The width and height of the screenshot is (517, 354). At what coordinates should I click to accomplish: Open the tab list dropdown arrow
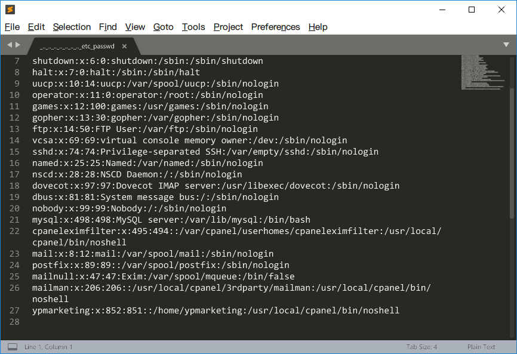(x=506, y=45)
